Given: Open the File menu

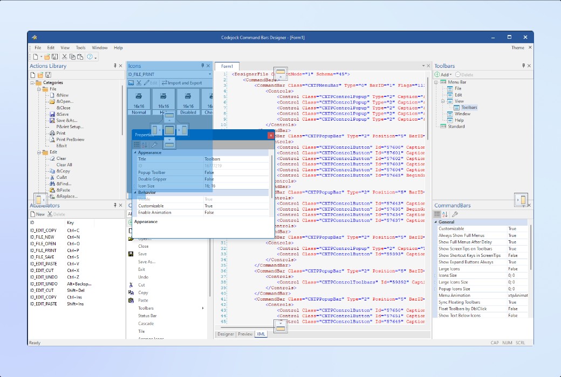Looking at the screenshot, I should point(38,47).
